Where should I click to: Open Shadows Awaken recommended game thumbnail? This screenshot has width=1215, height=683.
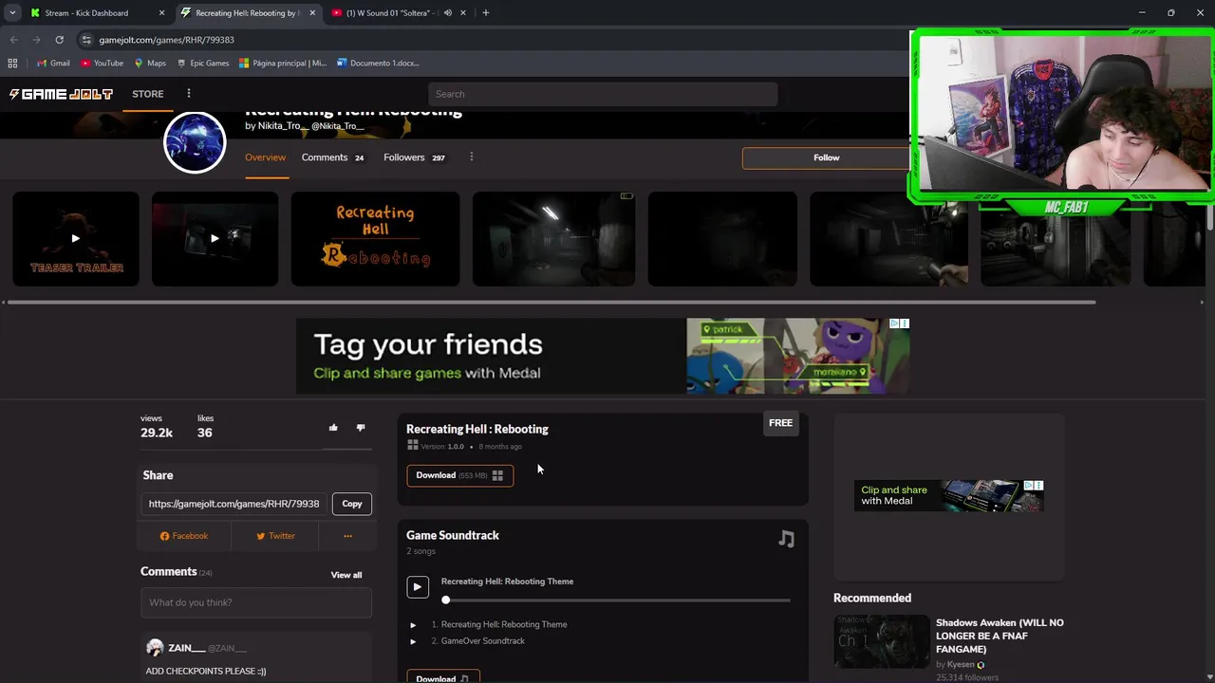(882, 641)
